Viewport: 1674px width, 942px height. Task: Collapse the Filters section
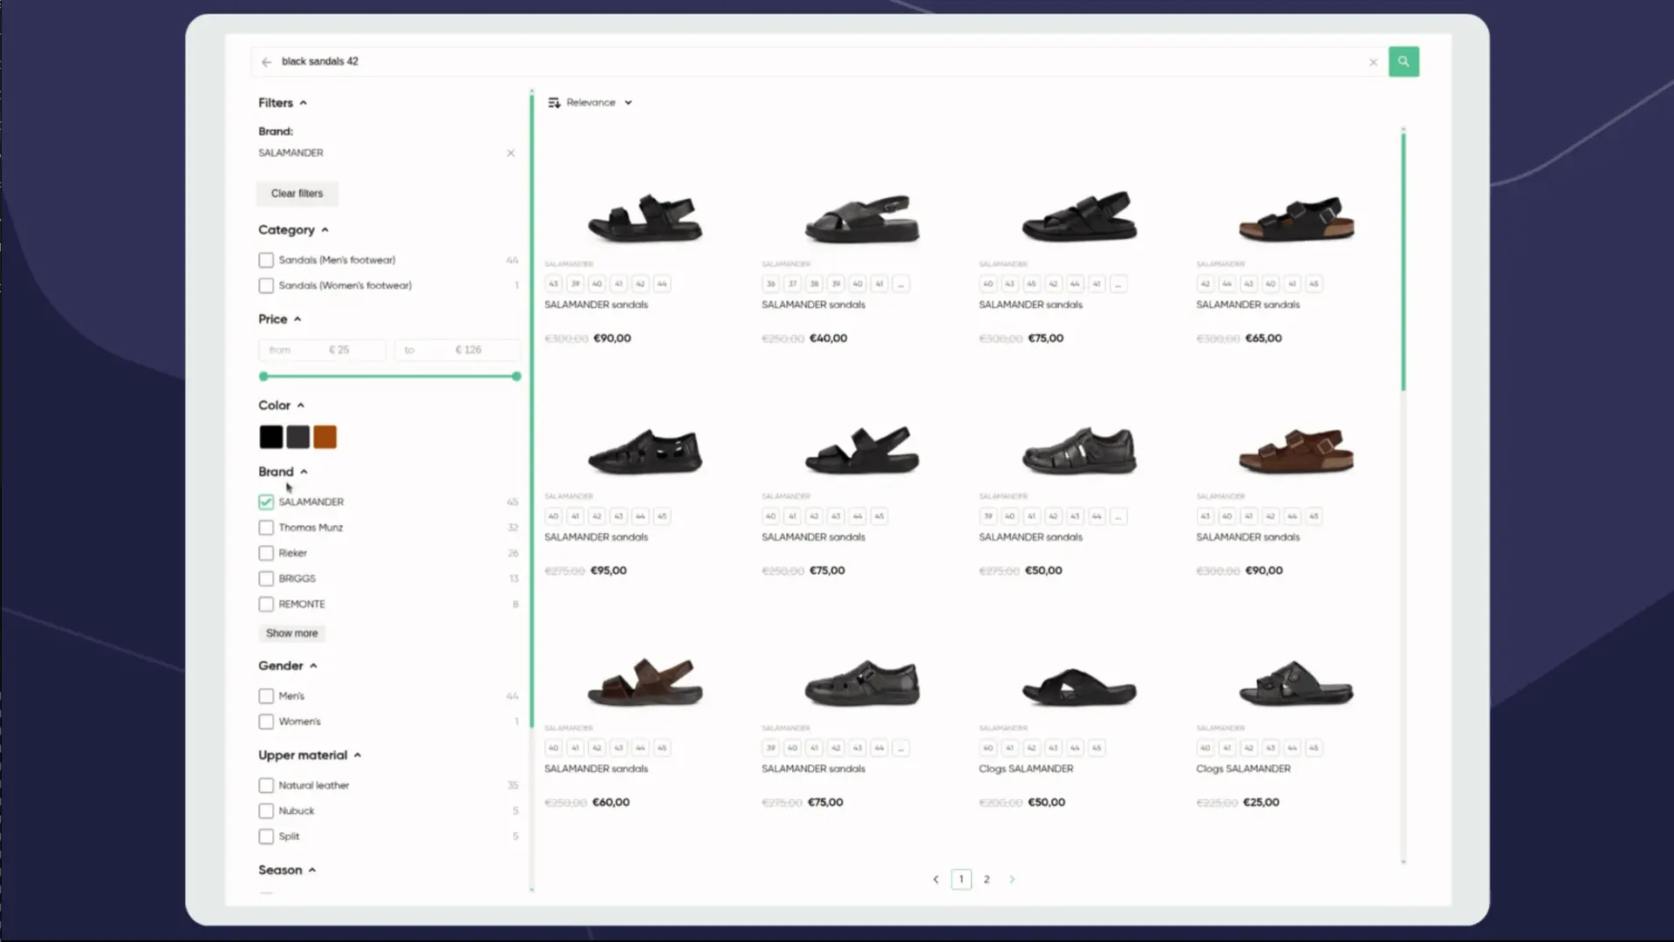282,103
